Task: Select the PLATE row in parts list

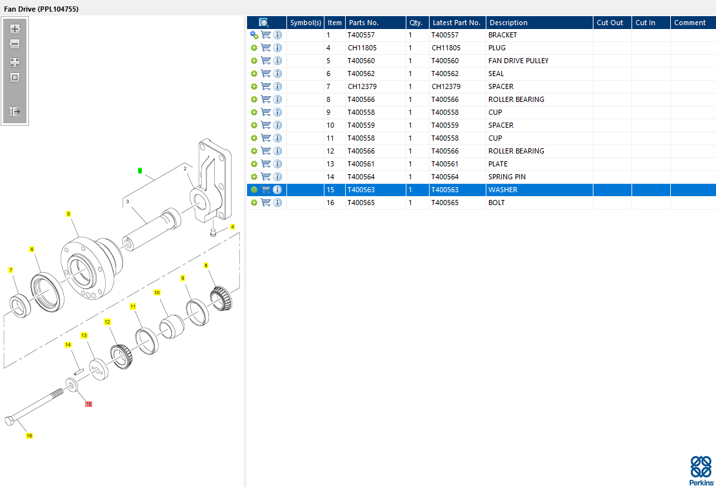Action: pyautogui.click(x=498, y=164)
